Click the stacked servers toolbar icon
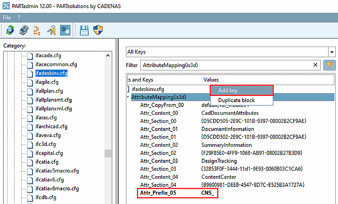 pyautogui.click(x=24, y=30)
